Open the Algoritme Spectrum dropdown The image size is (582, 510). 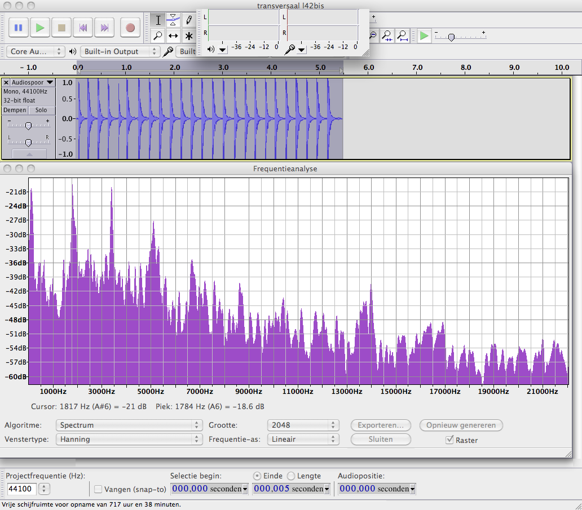point(129,425)
